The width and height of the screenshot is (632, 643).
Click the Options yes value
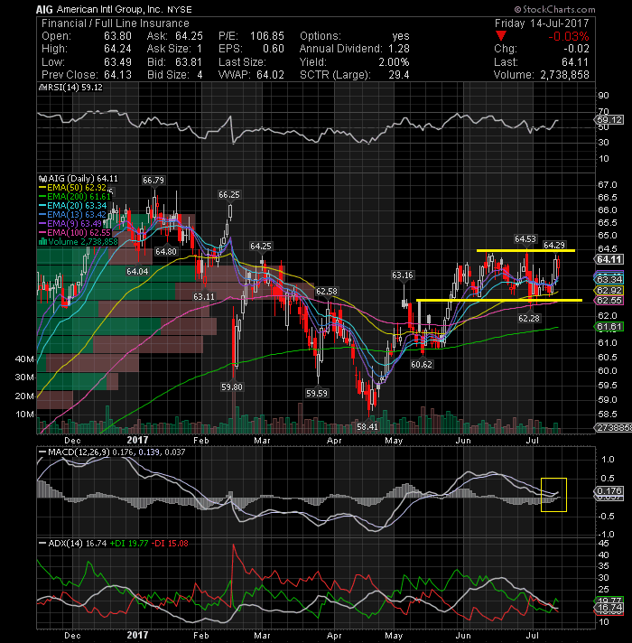(401, 36)
